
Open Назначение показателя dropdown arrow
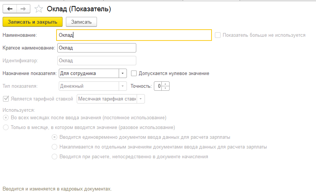tap(122, 73)
